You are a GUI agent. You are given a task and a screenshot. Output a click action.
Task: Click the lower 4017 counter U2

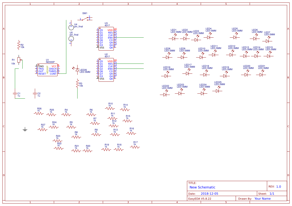click(106, 70)
